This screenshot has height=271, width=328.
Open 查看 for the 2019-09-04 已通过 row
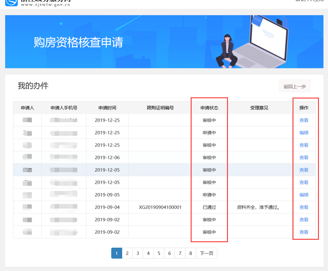pos(304,207)
